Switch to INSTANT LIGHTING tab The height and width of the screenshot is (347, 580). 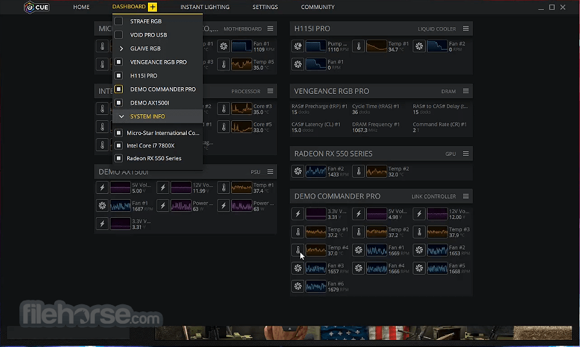[205, 7]
